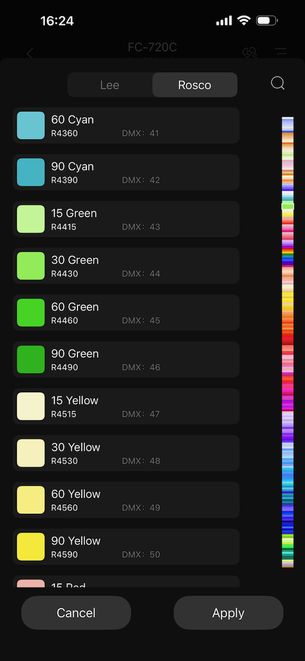Screen dimensions: 305x661
Task: Select the 90 Cyan R4390 gel
Action: 126,172
